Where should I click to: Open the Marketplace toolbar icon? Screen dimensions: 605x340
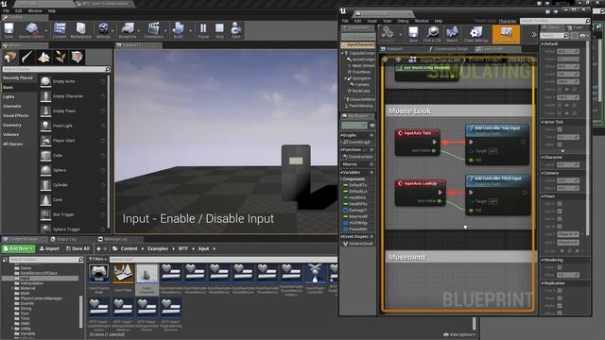[80, 29]
